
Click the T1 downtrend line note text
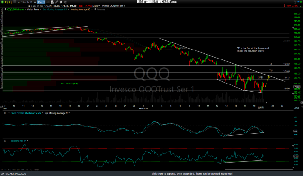[253, 50]
